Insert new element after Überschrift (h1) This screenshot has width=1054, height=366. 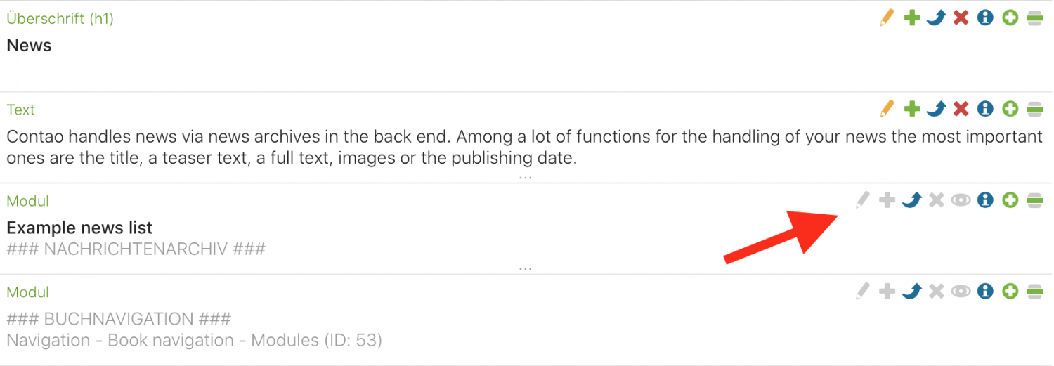click(x=1010, y=18)
